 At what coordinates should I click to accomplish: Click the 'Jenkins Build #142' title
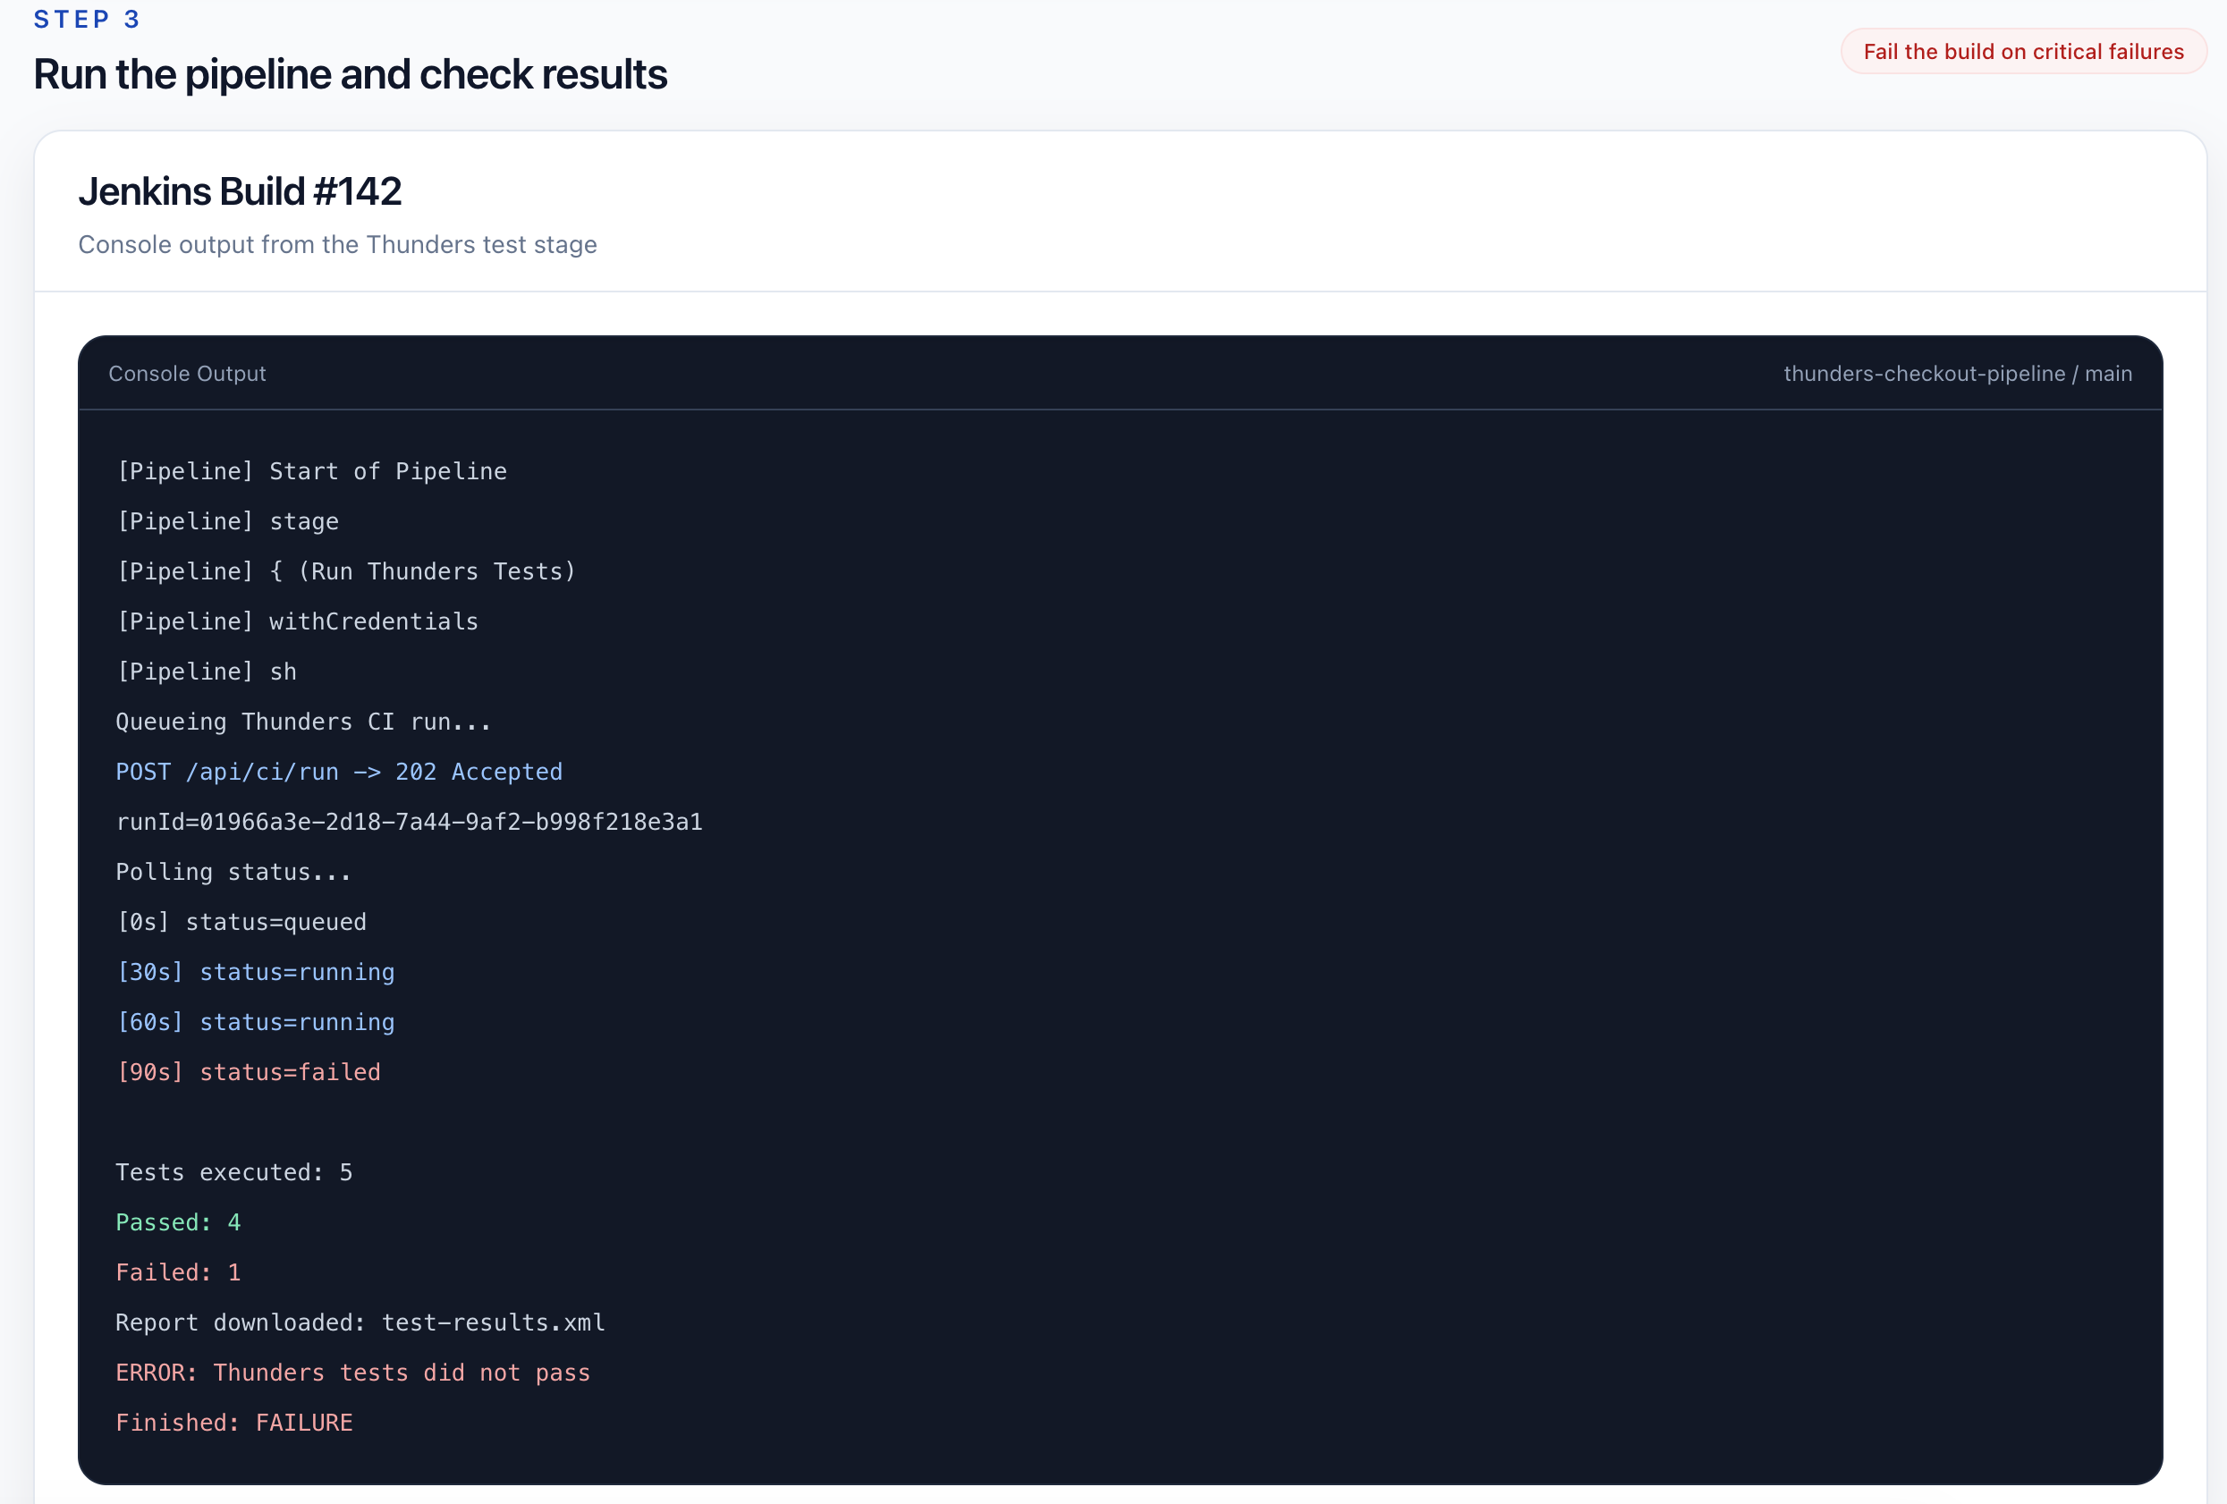click(x=240, y=191)
